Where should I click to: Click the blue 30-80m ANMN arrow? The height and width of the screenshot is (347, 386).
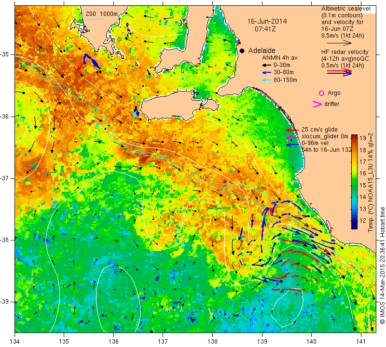pyautogui.click(x=267, y=73)
